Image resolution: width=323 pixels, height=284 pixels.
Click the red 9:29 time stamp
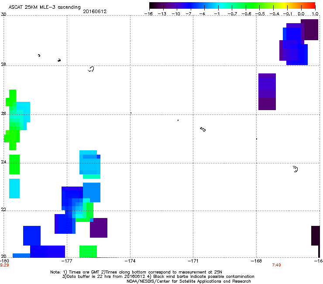(4, 265)
